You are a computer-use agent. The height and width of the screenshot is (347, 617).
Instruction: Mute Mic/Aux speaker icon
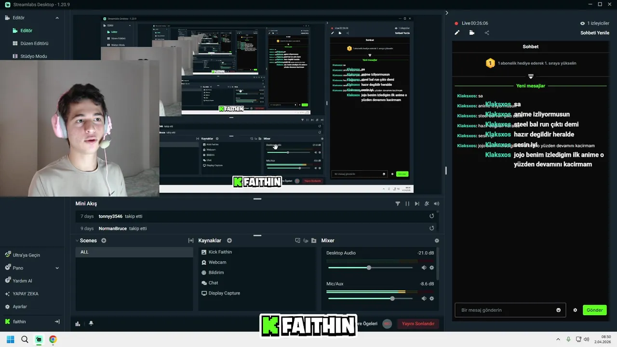coord(424,298)
